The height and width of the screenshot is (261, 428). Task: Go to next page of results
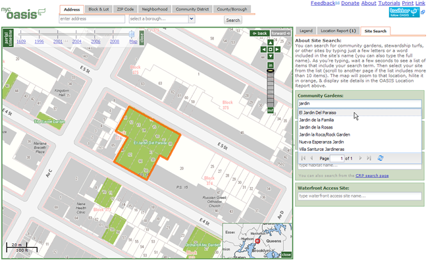click(x=360, y=158)
